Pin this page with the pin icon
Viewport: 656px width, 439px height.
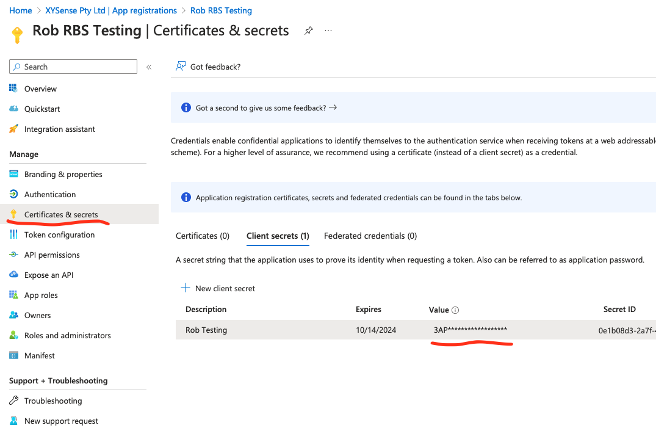(308, 31)
